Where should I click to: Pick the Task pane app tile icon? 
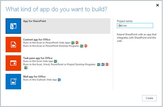pyautogui.click(x=13, y=63)
